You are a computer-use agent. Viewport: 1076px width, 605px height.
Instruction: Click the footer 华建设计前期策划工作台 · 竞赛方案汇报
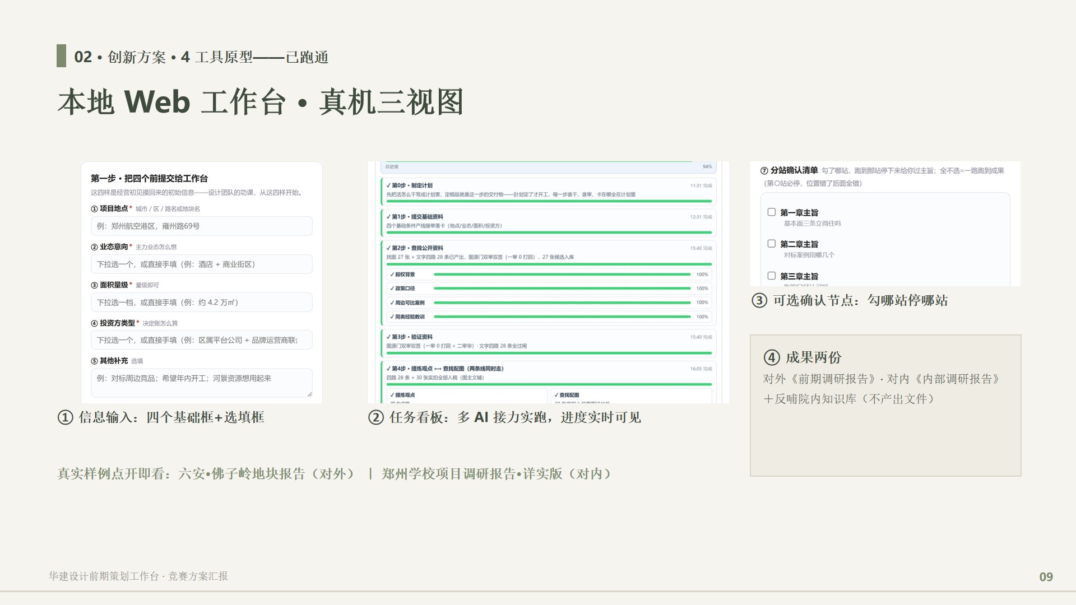(138, 576)
